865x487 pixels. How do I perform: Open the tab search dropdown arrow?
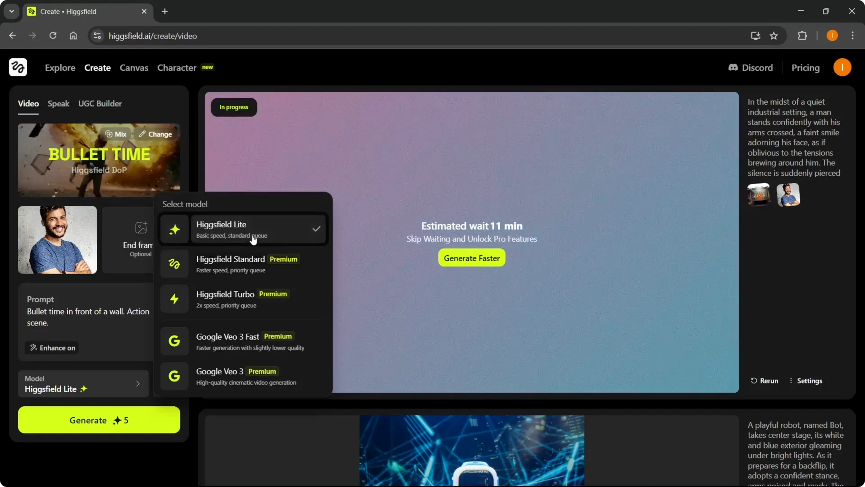11,11
